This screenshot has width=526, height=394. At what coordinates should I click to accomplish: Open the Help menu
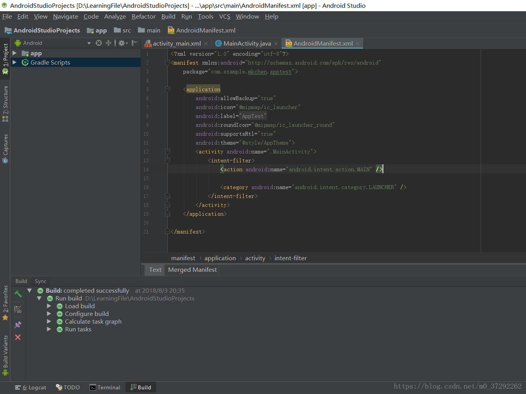(x=272, y=17)
